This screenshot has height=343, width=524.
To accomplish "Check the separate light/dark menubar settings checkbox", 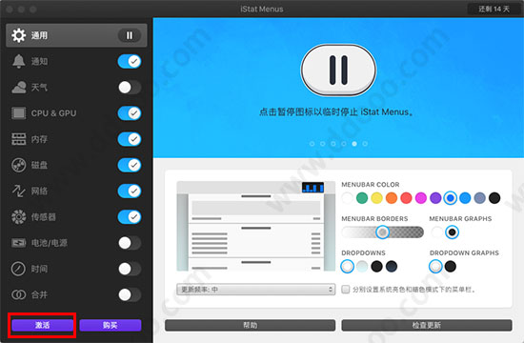I will [346, 290].
